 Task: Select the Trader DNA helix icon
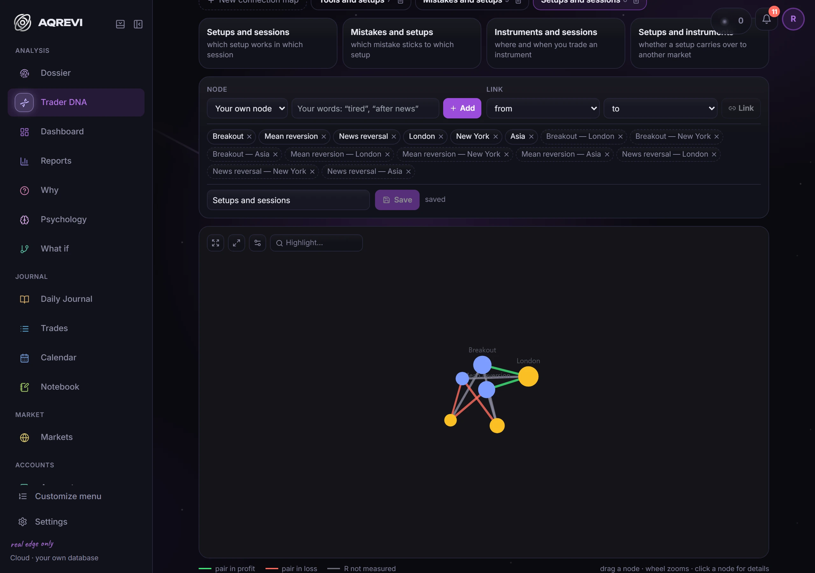pos(24,103)
